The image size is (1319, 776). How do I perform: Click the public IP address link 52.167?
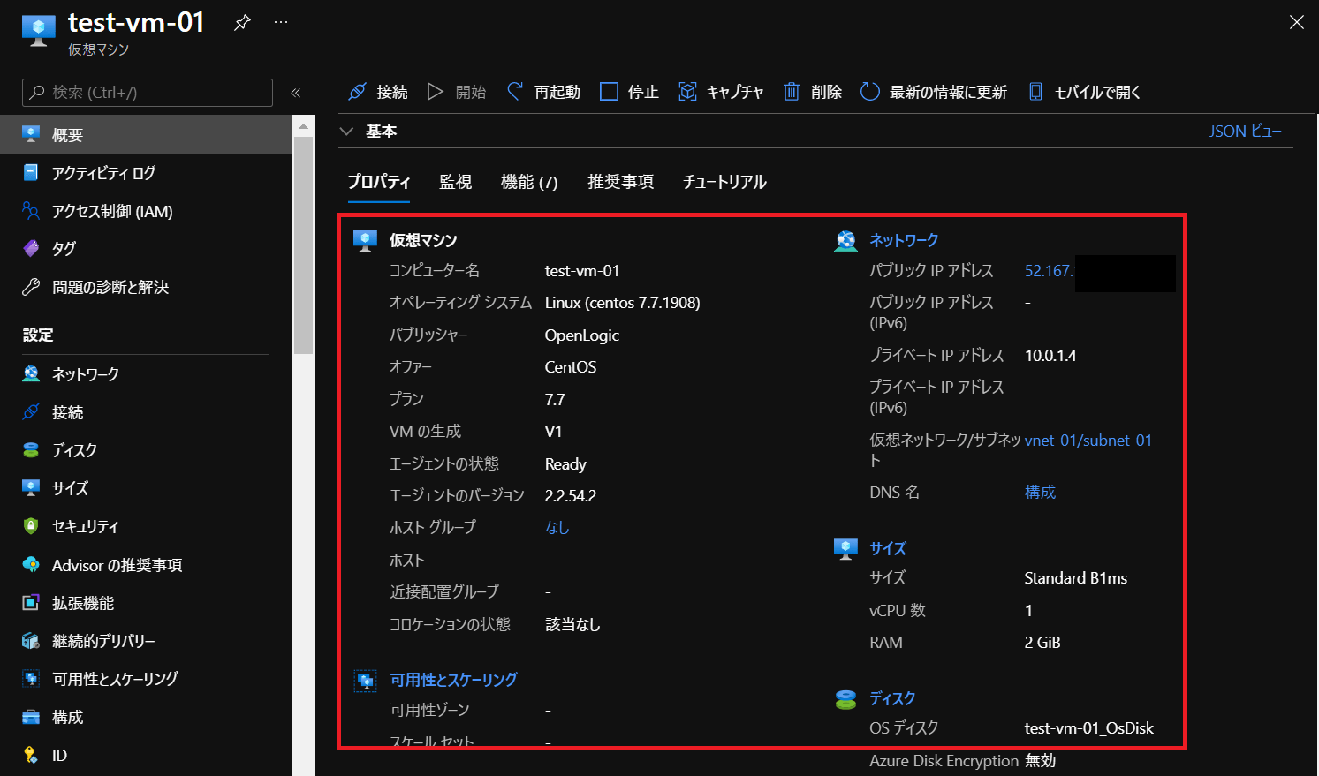(x=1049, y=271)
